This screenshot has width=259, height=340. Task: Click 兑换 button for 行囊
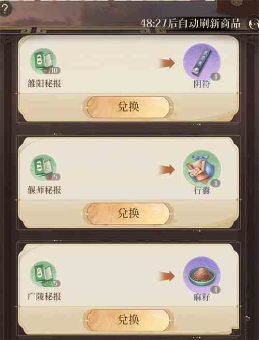click(128, 213)
